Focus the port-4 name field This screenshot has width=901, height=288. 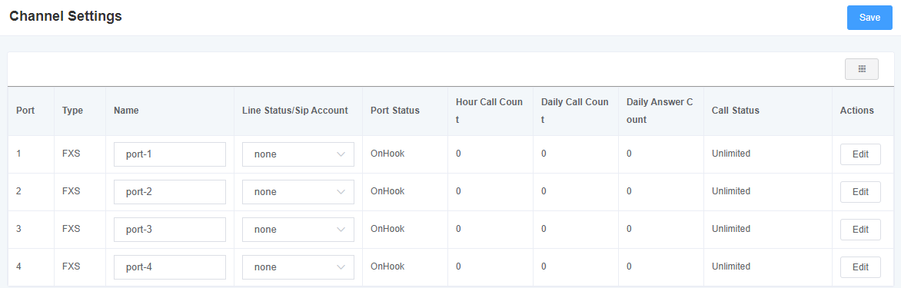click(169, 267)
